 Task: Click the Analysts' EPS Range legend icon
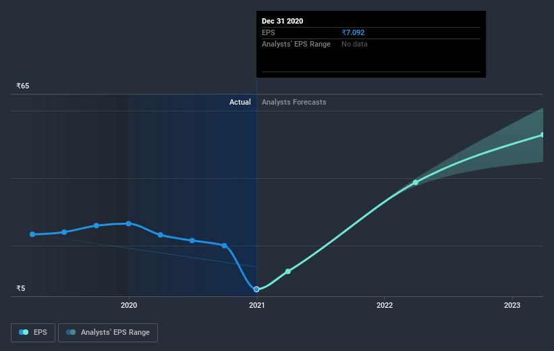click(71, 332)
